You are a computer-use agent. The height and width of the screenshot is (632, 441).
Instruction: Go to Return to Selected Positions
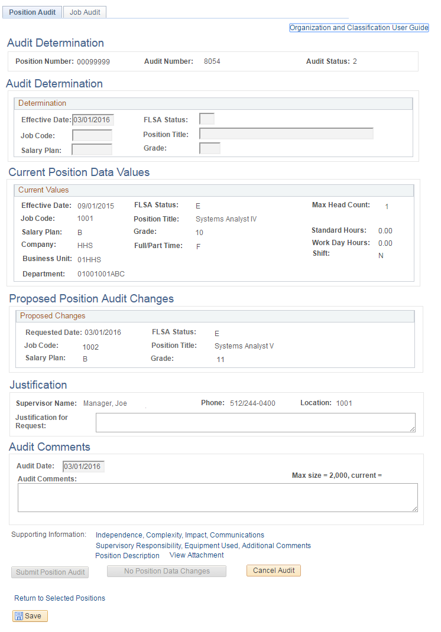coord(60,598)
